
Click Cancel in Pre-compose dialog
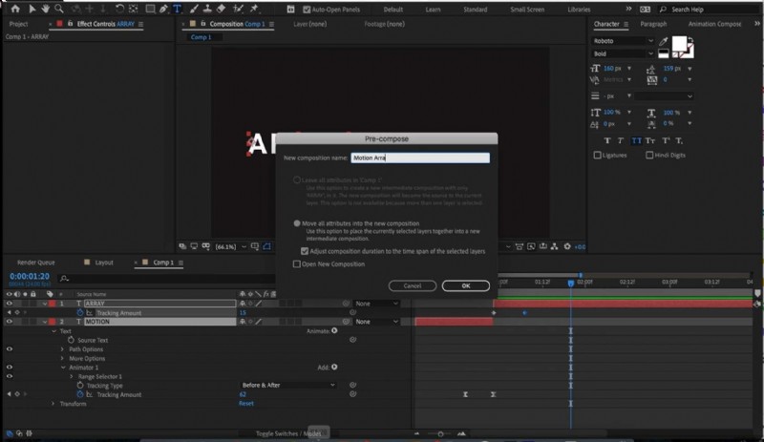(x=413, y=285)
